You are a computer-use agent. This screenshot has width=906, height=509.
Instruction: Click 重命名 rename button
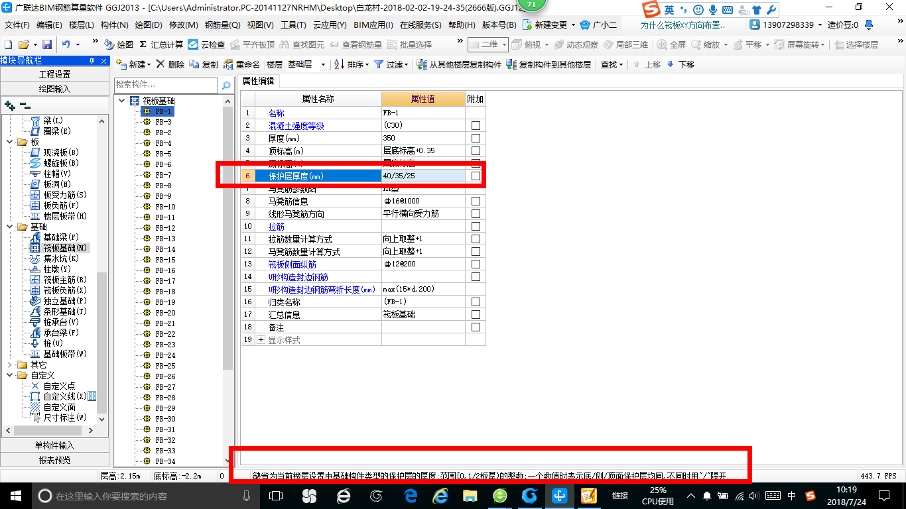click(x=242, y=64)
